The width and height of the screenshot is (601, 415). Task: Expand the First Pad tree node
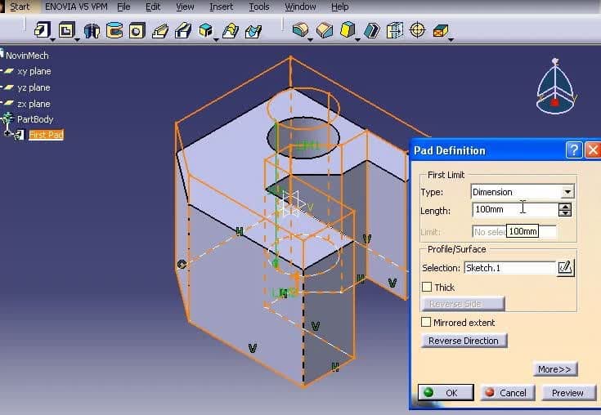[7, 133]
